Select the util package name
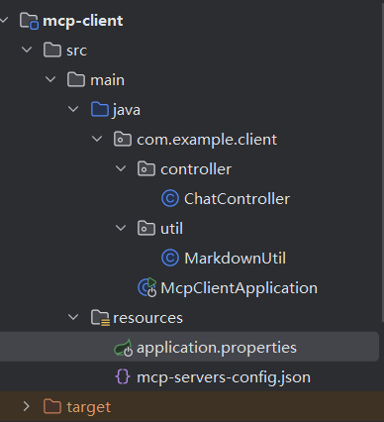Viewport: 384px width, 422px height. point(171,229)
